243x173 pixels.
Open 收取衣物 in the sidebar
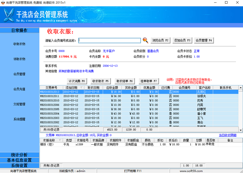point(19,44)
